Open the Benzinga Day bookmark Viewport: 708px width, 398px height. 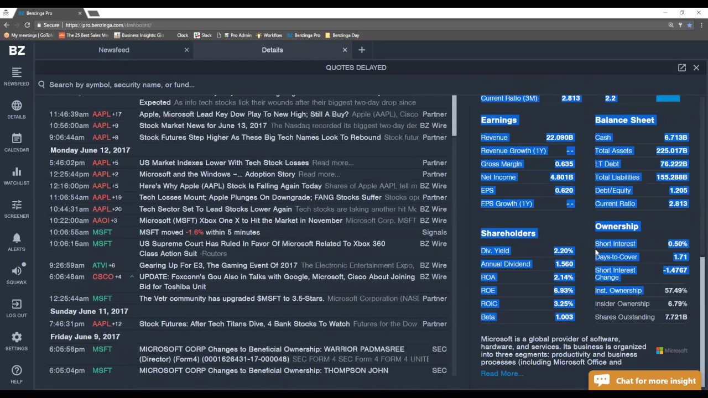coord(342,35)
